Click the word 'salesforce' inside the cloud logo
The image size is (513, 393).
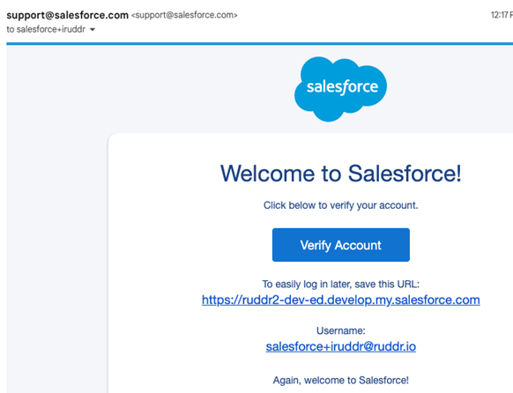(x=342, y=86)
